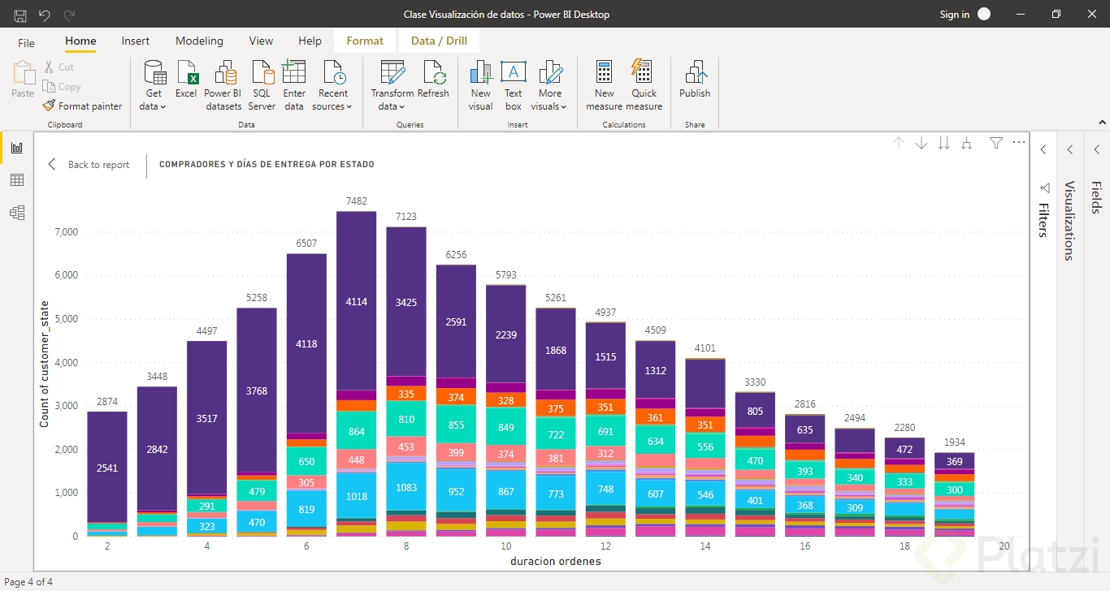The width and height of the screenshot is (1110, 591).
Task: Open the visual's More options ellipsis
Action: 1019,143
